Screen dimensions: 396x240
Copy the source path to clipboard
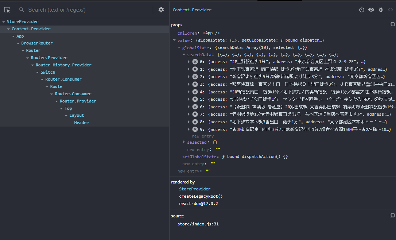point(392,216)
